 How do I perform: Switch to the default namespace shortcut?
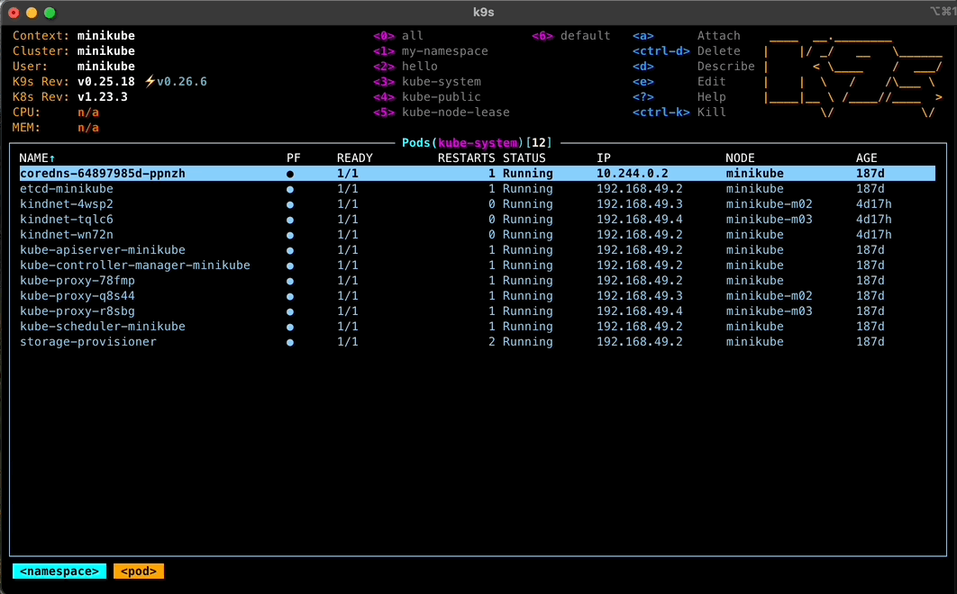pyautogui.click(x=570, y=35)
